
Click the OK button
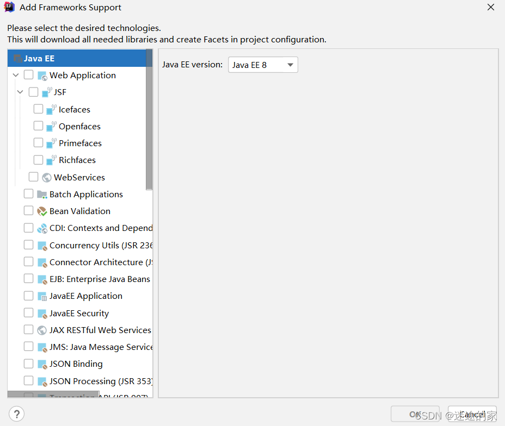tap(415, 414)
